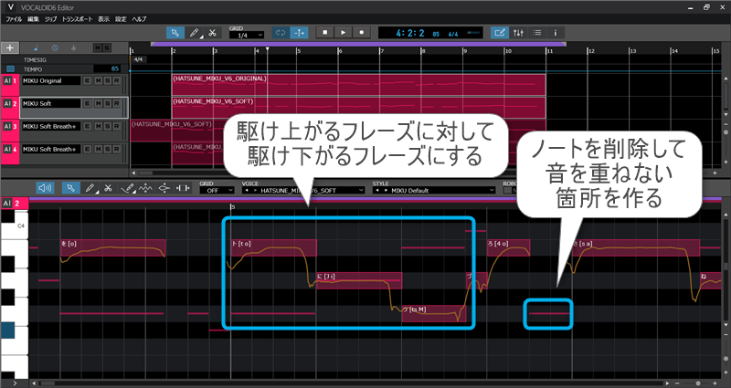Viewport: 731px width, 388px height.
Task: Select the pitch snap diamond tool icon
Action: 164,188
